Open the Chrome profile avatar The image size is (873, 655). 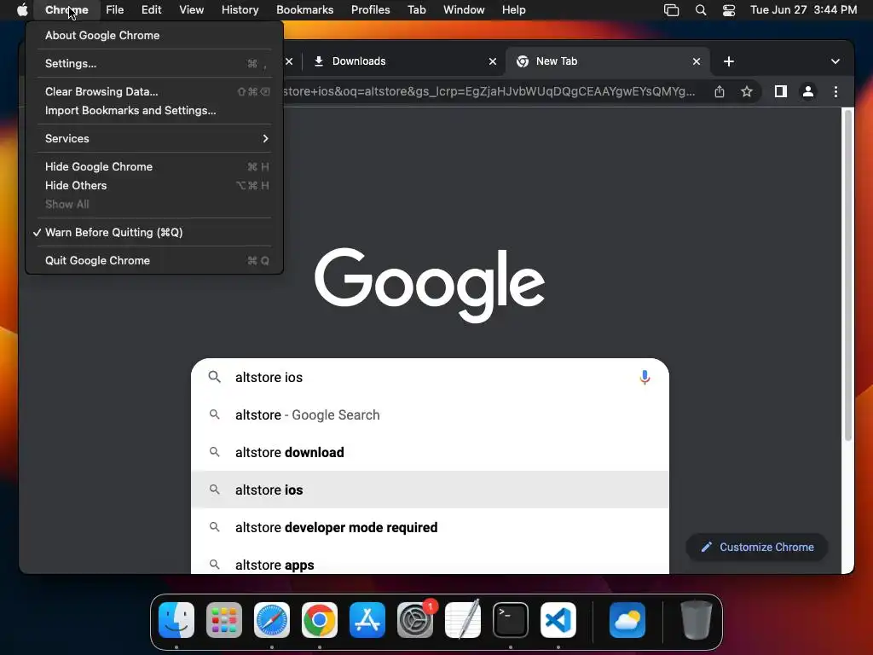pos(808,91)
